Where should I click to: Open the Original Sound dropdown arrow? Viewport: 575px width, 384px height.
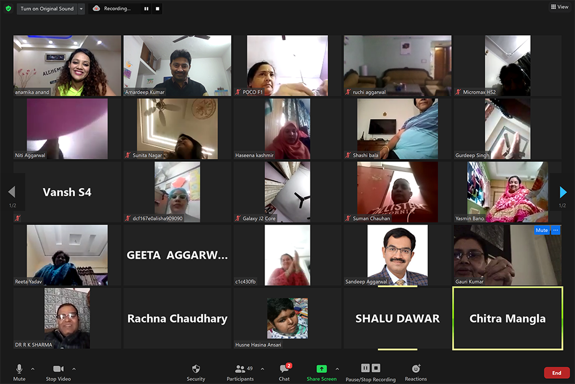pos(81,9)
